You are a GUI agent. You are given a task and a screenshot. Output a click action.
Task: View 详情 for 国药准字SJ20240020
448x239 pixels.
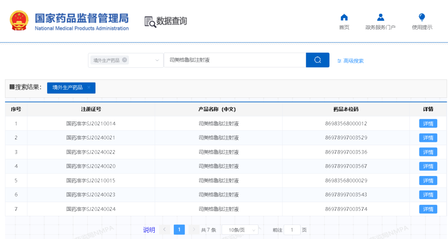(428, 166)
